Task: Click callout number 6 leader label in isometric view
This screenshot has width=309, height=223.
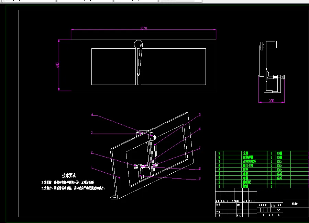Action: (x=200, y=129)
